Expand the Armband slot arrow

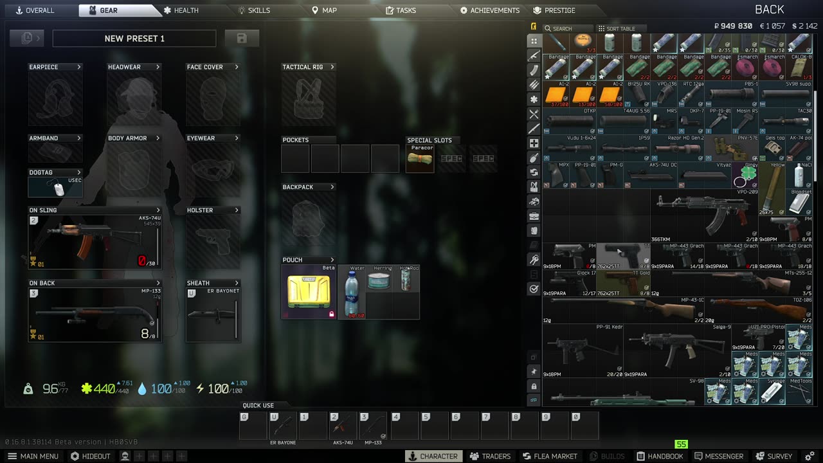[x=79, y=138]
